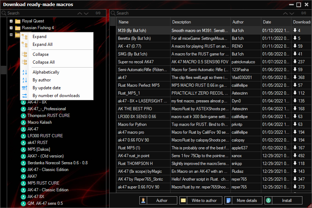Choose Collapse All from the context menu
Image resolution: width=312 pixels, height=208 pixels.
(57, 62)
